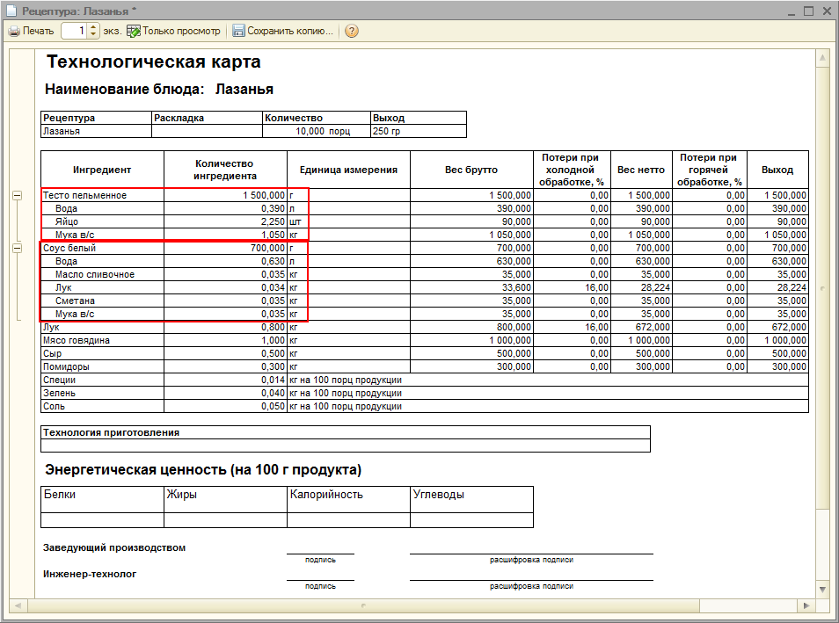The width and height of the screenshot is (839, 623).
Task: Click the Ингредиент column header
Action: (x=102, y=170)
